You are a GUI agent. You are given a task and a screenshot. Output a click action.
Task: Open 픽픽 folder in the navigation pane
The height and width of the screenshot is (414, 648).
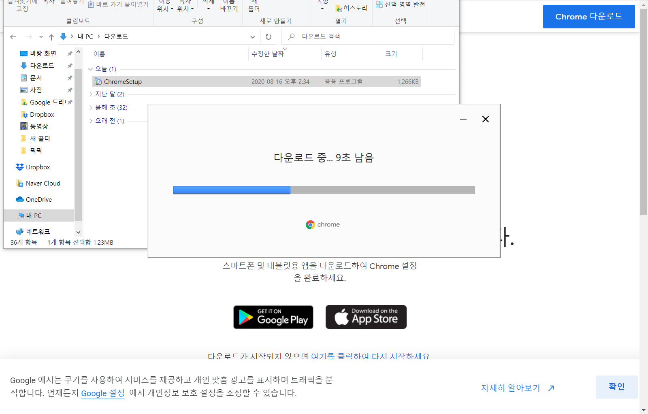(36, 151)
